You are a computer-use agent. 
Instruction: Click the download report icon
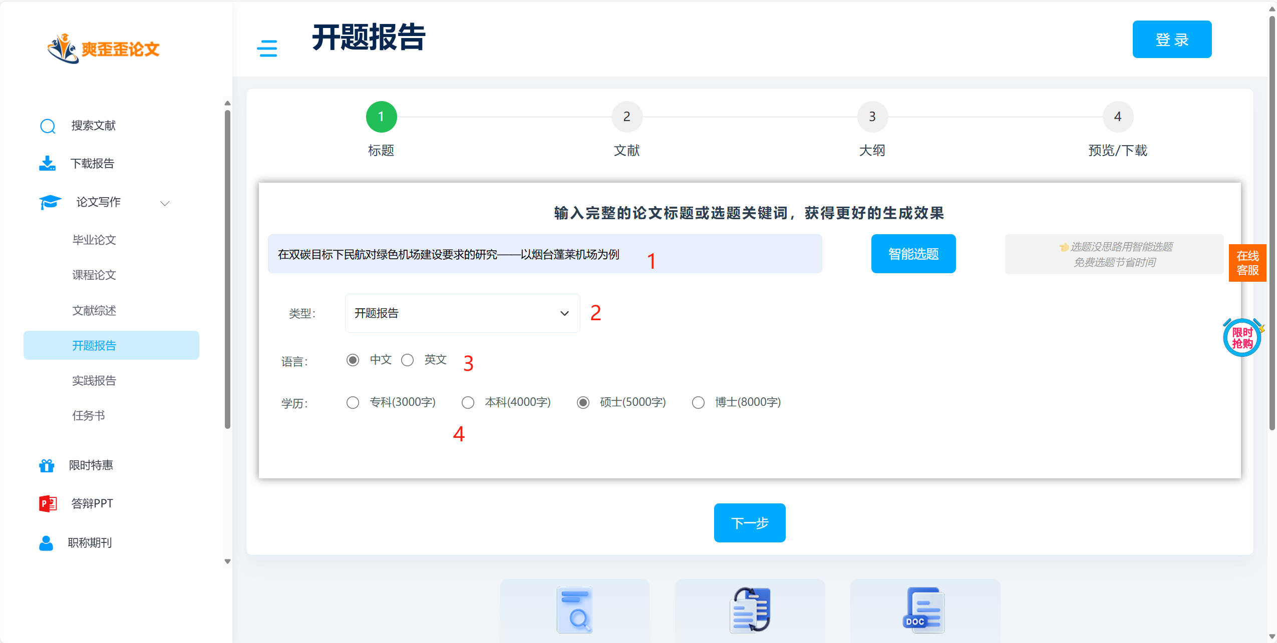(48, 164)
